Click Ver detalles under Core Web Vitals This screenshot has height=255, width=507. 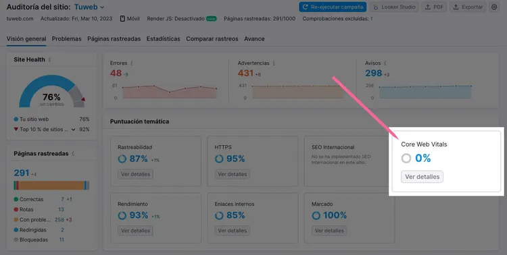pyautogui.click(x=422, y=177)
